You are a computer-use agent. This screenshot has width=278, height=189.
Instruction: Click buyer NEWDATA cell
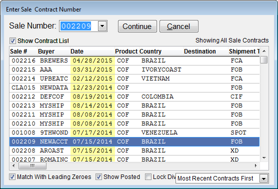pyautogui.click(x=53, y=88)
